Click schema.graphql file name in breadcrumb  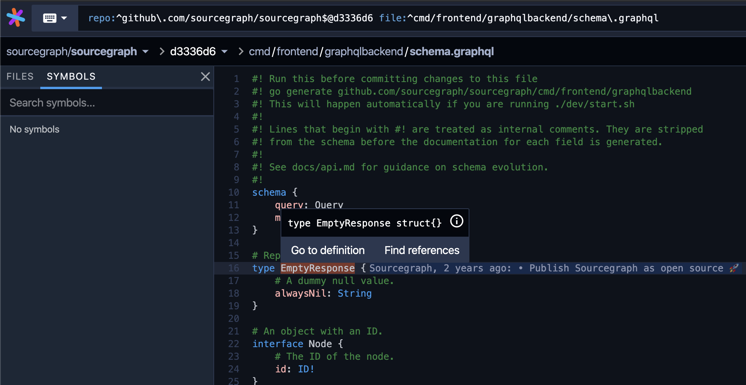[452, 52]
